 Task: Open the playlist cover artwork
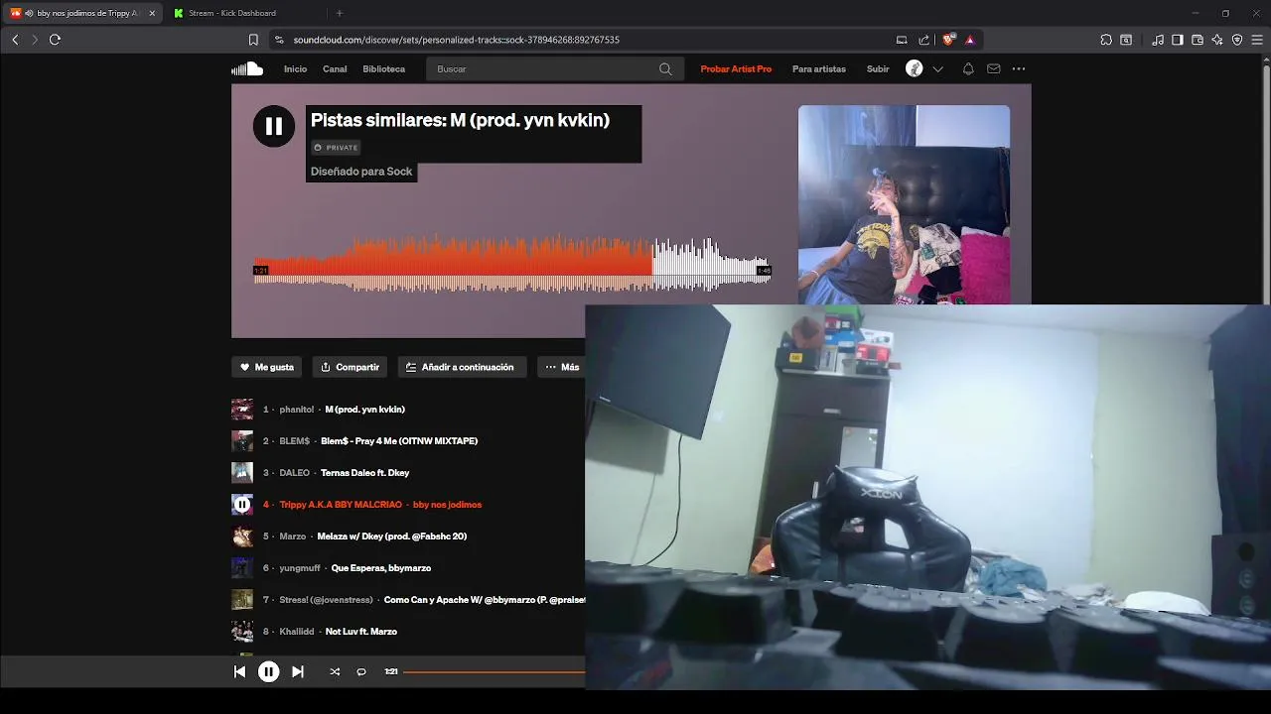pos(904,205)
